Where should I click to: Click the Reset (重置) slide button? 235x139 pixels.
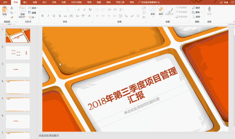click(33, 13)
